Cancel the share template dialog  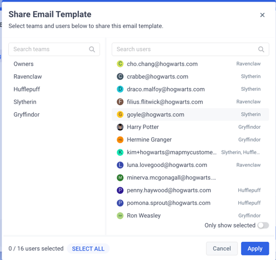[222, 248]
